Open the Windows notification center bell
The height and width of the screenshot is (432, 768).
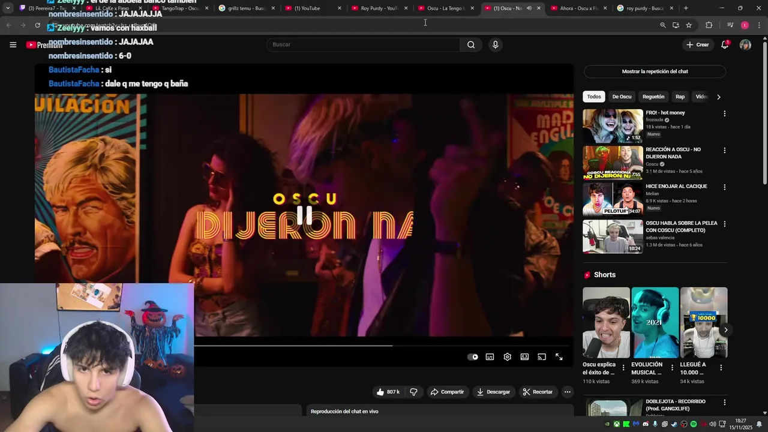tap(759, 424)
